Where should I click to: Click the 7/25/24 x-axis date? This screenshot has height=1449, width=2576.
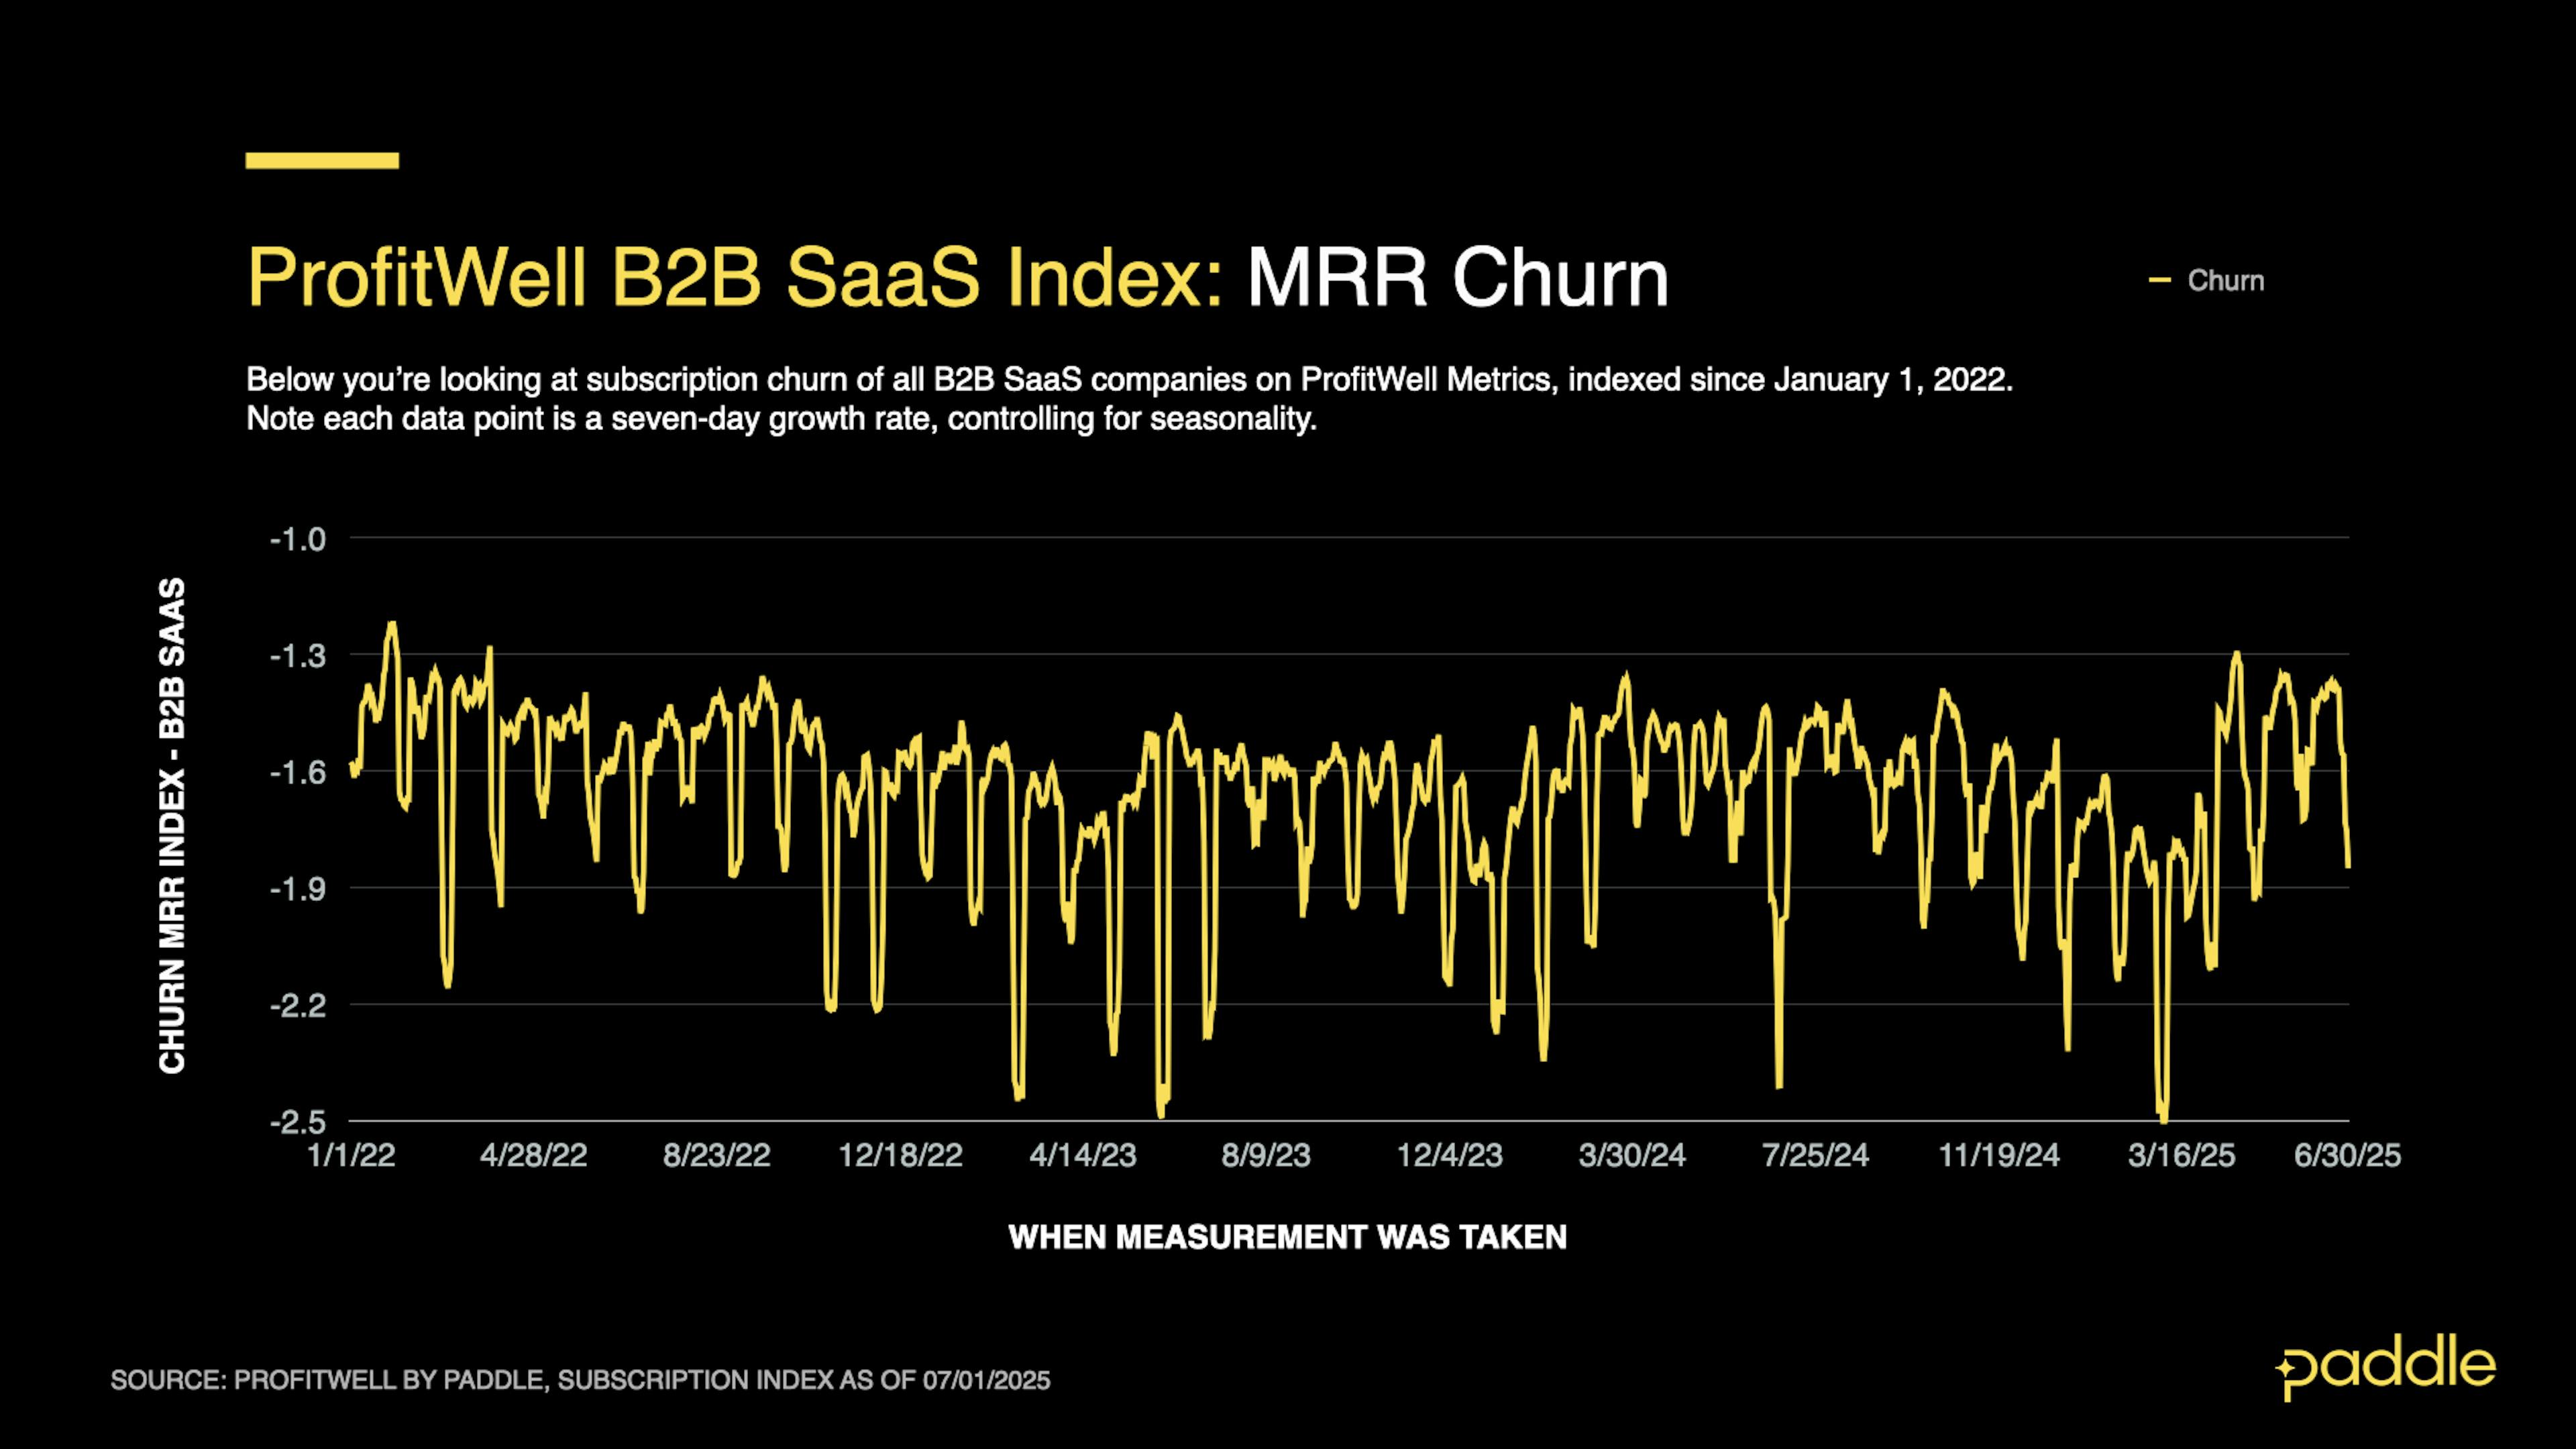(1815, 1155)
